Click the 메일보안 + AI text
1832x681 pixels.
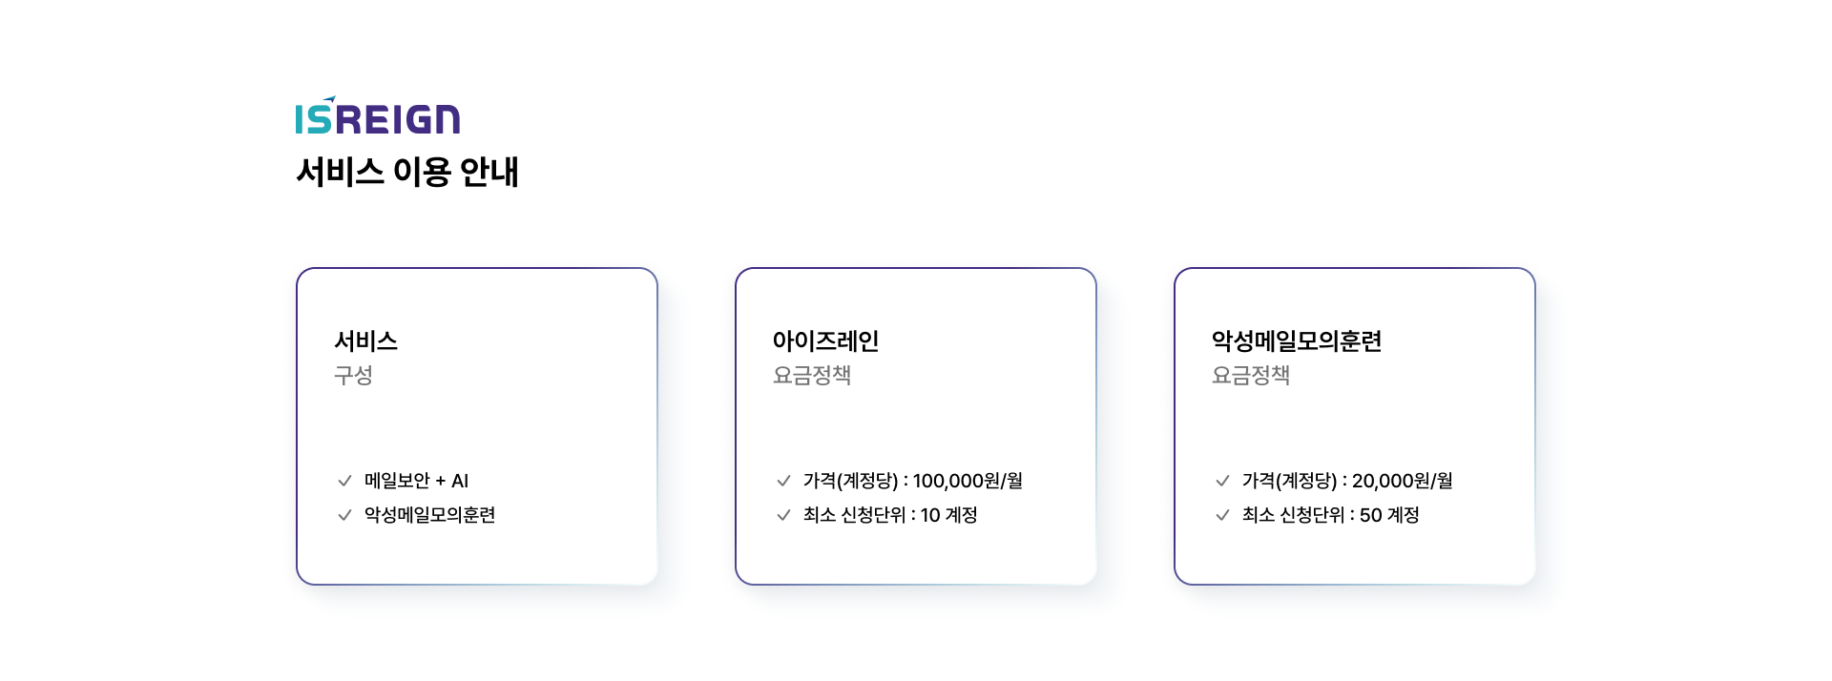[x=416, y=481]
